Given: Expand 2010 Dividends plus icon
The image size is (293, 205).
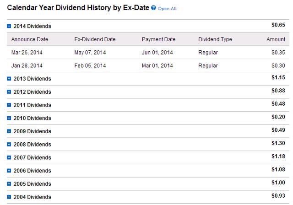Looking at the screenshot, I should [x=9, y=118].
